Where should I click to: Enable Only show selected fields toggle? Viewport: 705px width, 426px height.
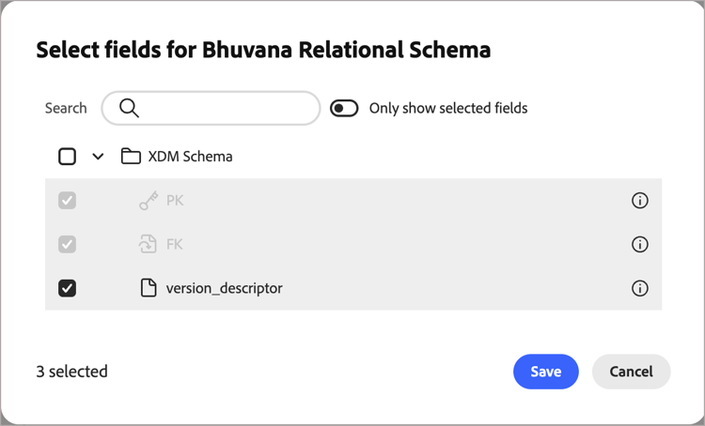coord(345,108)
